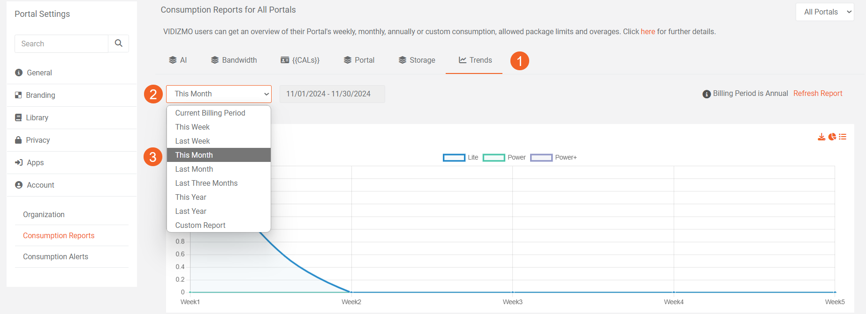Click the Refresh Report link

818,94
